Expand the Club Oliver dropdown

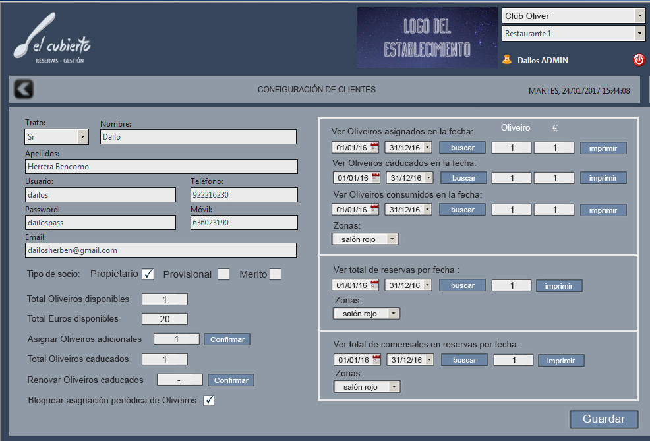click(x=639, y=16)
